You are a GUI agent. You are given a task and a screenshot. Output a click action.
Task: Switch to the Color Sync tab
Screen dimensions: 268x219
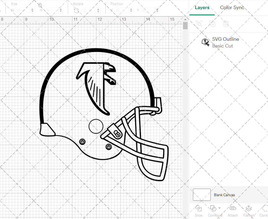coord(232,8)
